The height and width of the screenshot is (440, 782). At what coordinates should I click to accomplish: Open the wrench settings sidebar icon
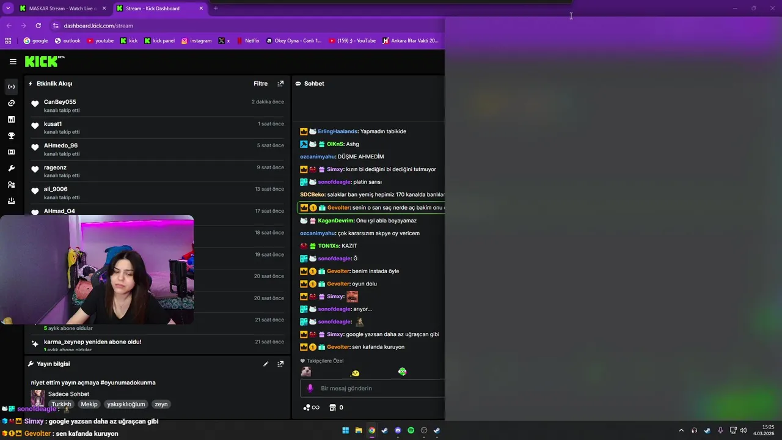[x=11, y=169]
